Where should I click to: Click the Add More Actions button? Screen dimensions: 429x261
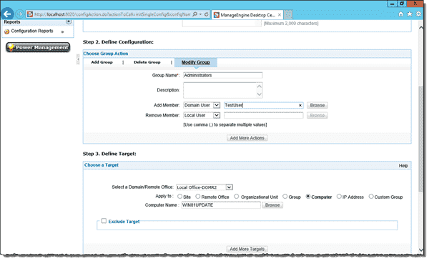point(247,138)
